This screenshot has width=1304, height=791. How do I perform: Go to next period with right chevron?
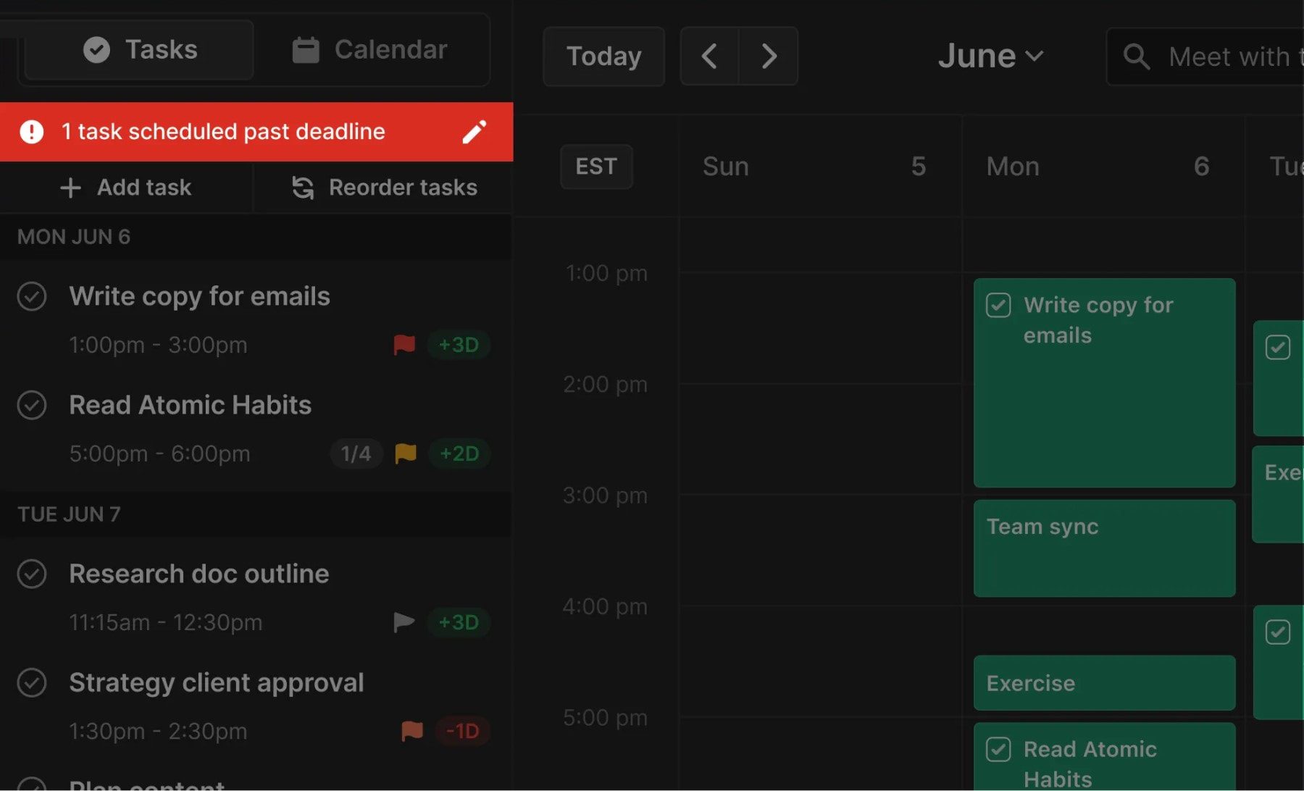click(769, 56)
